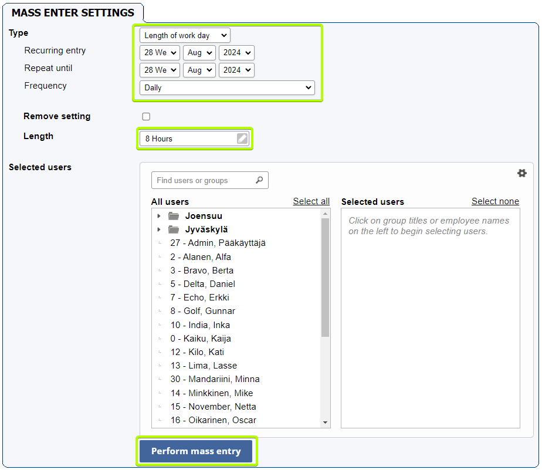Open the user selection settings gear
Screen dimensions: 542x473
tap(521, 173)
